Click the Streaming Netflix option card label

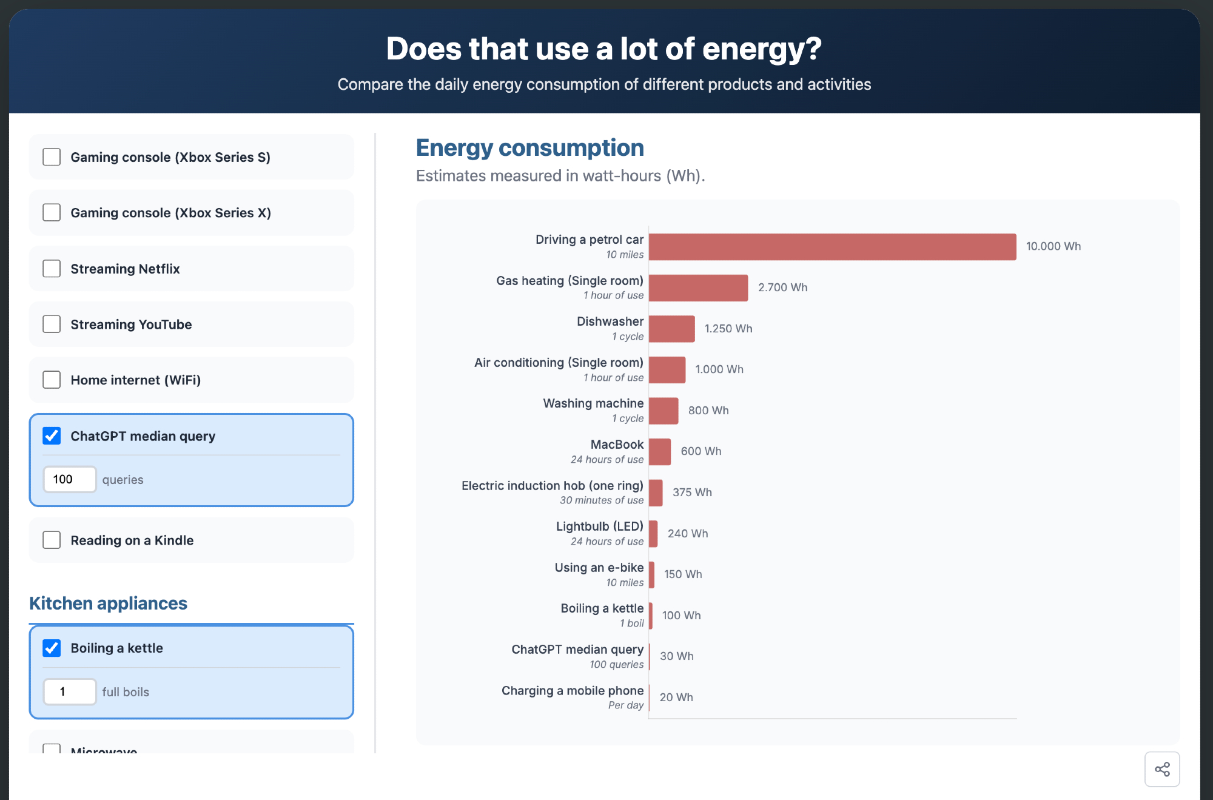click(125, 269)
